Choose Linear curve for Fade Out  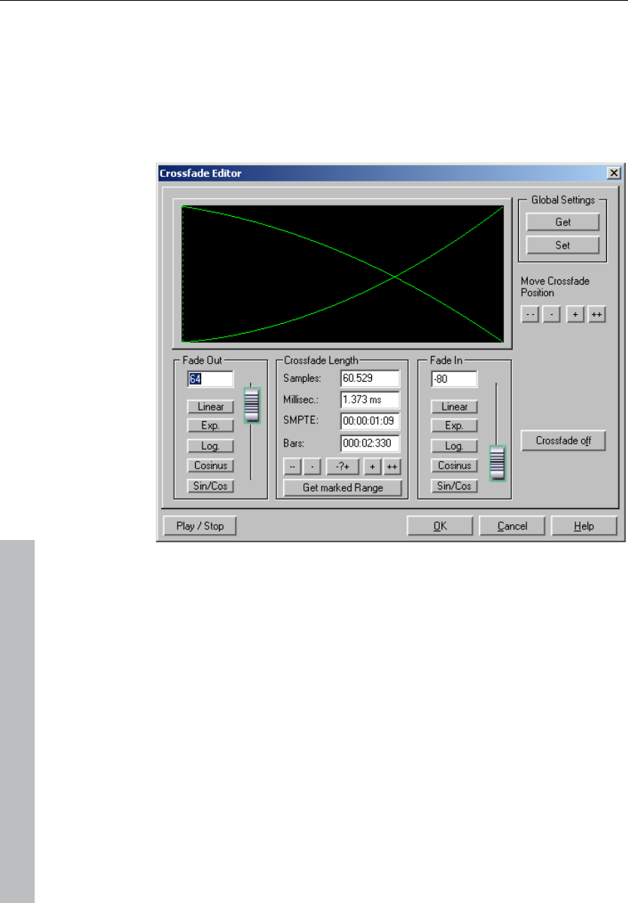pyautogui.click(x=210, y=407)
